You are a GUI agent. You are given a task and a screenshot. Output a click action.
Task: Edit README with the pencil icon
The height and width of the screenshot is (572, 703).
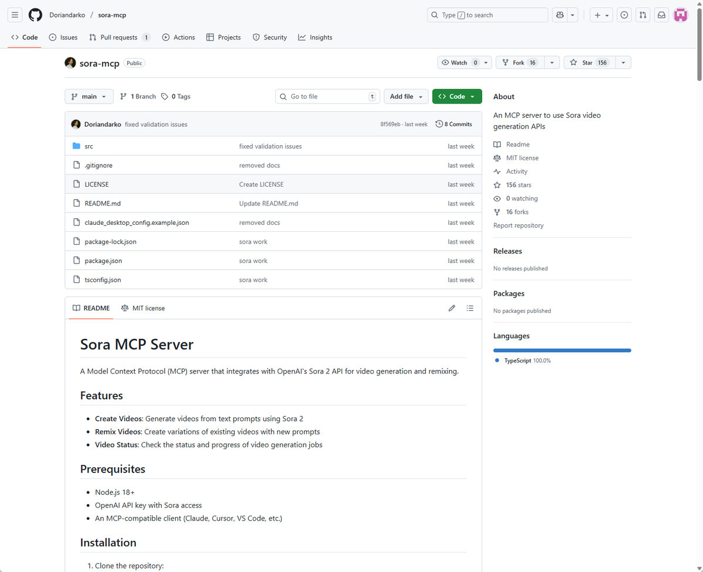point(452,308)
